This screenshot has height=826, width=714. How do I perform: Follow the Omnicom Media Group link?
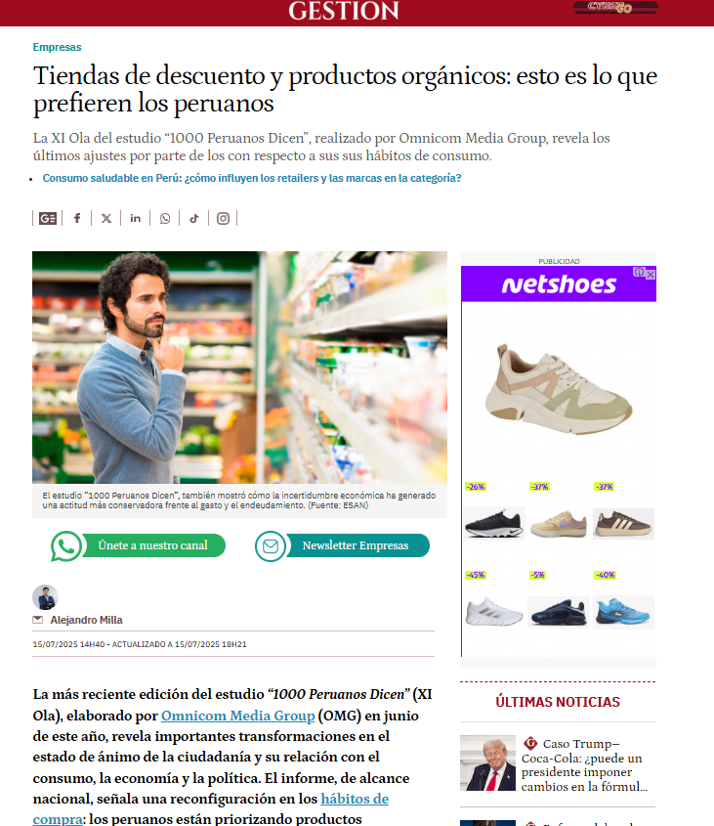[238, 716]
